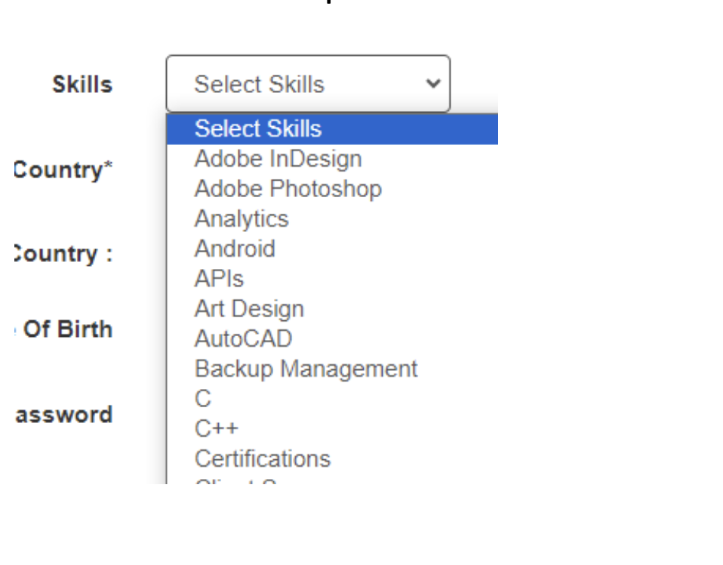The height and width of the screenshot is (565, 723).
Task: Pick the C skill option
Action: pyautogui.click(x=203, y=398)
